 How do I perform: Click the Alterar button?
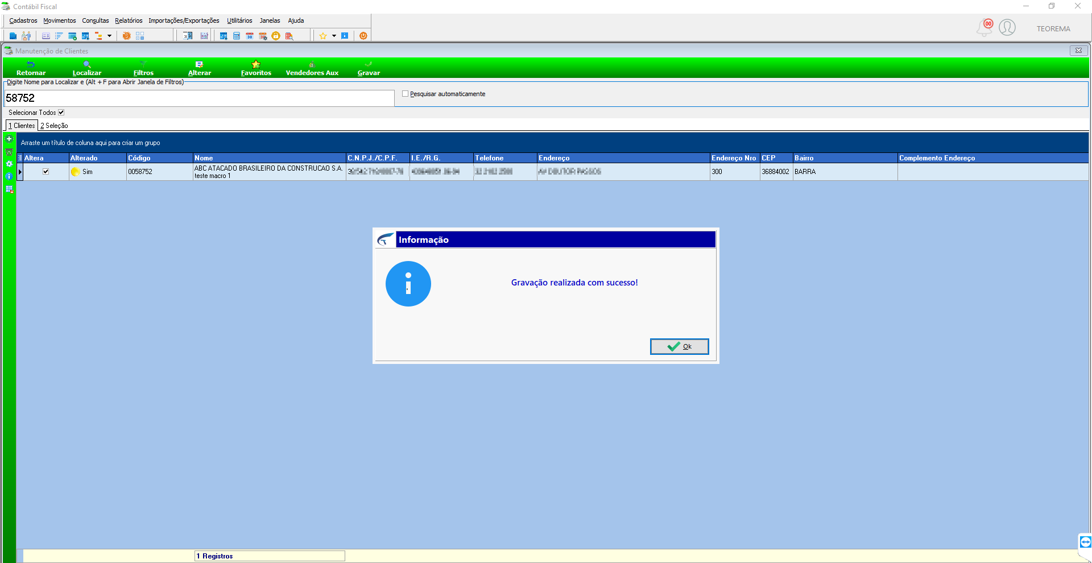click(x=200, y=68)
